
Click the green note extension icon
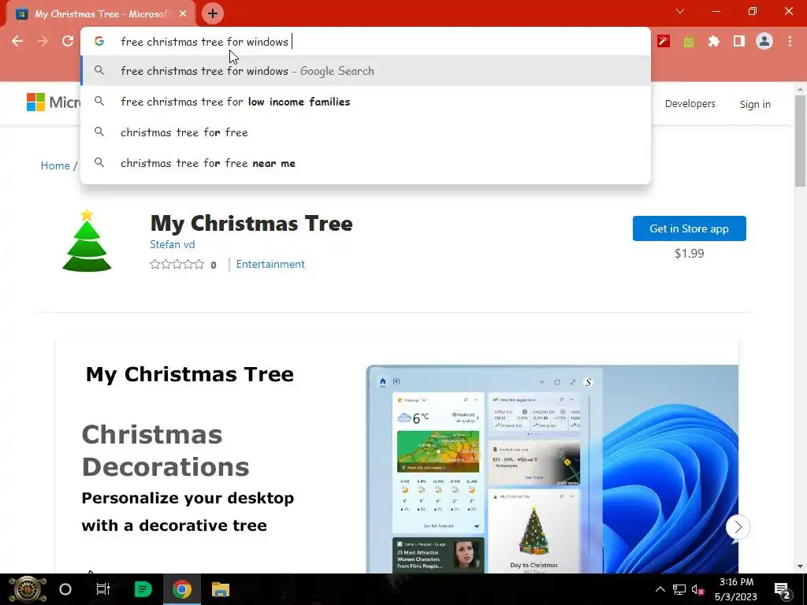pyautogui.click(x=689, y=41)
